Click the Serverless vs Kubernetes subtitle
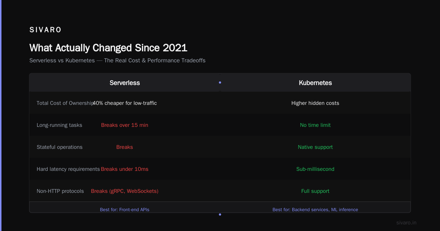The image size is (440, 231). click(117, 60)
